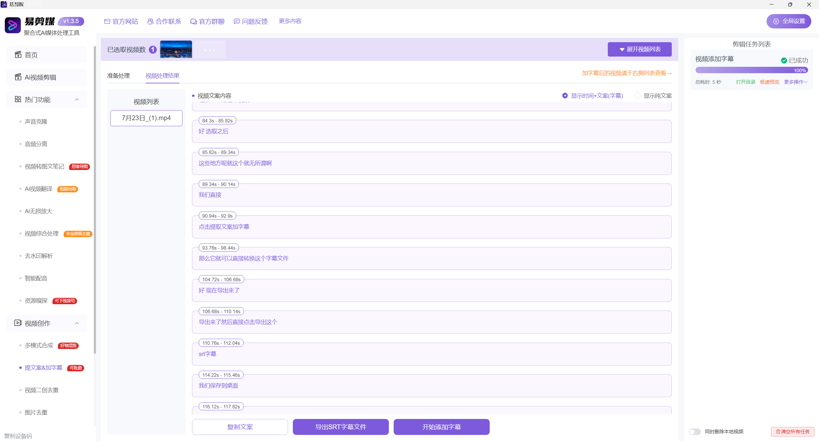Collapse the 视频创作 sidebar section
819x441 pixels.
click(77, 323)
